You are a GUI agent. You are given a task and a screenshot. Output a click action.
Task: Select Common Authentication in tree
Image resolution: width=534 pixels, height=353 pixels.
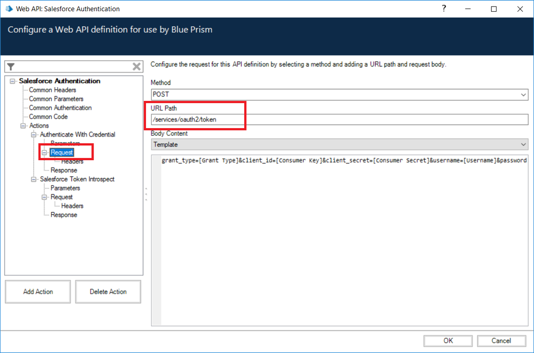point(60,107)
